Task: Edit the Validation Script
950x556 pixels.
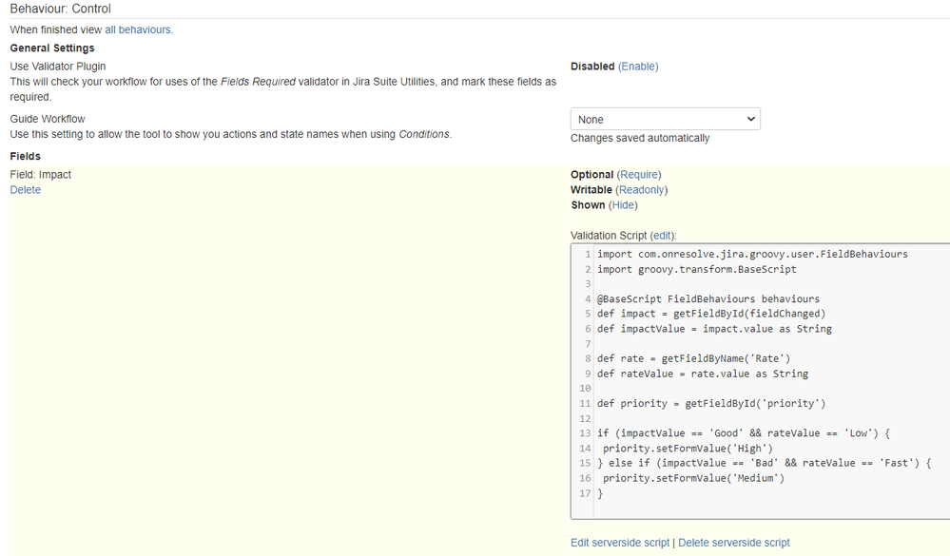Action: (663, 235)
